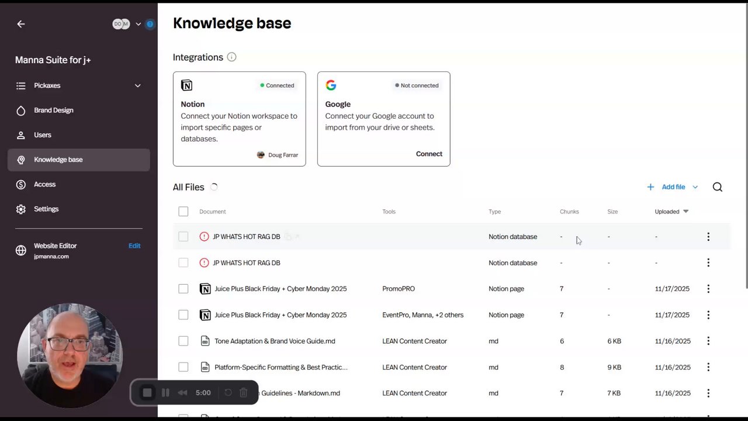The height and width of the screenshot is (421, 748).
Task: Connect the Google integration
Action: (429, 154)
